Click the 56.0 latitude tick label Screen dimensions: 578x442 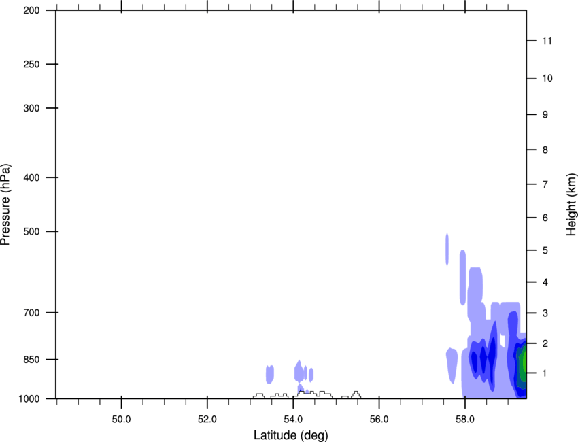pyautogui.click(x=379, y=419)
